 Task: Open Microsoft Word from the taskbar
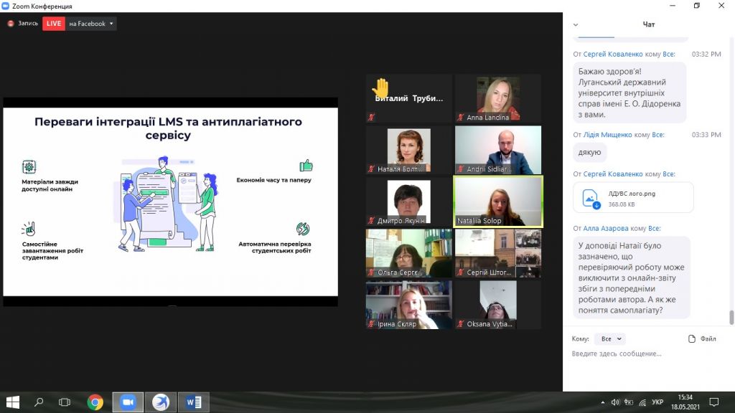coord(194,402)
